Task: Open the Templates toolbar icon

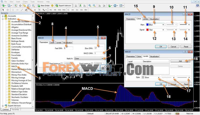Action: click(121, 5)
